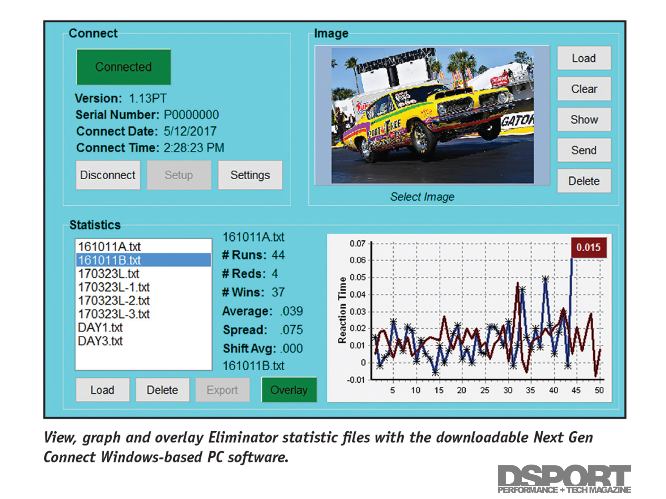Click the red 0.015 value marker on graph
The height and width of the screenshot is (499, 666).
pos(588,247)
